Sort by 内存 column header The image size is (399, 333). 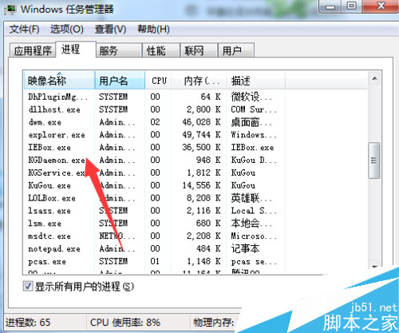click(x=199, y=81)
